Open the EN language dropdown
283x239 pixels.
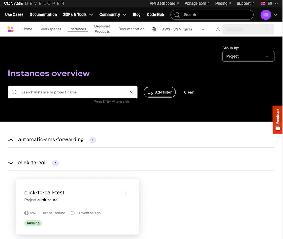click(272, 3)
